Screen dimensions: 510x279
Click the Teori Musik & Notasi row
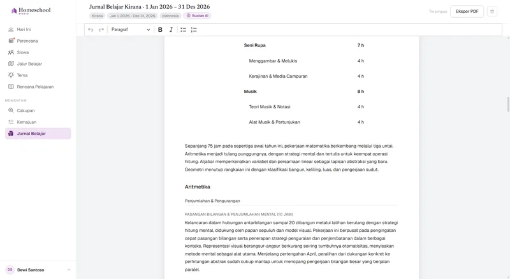tap(304, 106)
